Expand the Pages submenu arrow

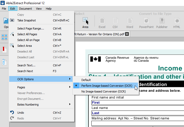[70, 87]
